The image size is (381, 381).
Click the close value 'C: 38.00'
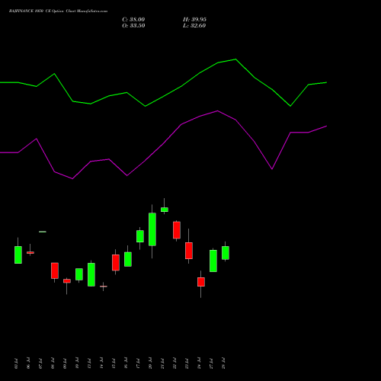click(133, 20)
